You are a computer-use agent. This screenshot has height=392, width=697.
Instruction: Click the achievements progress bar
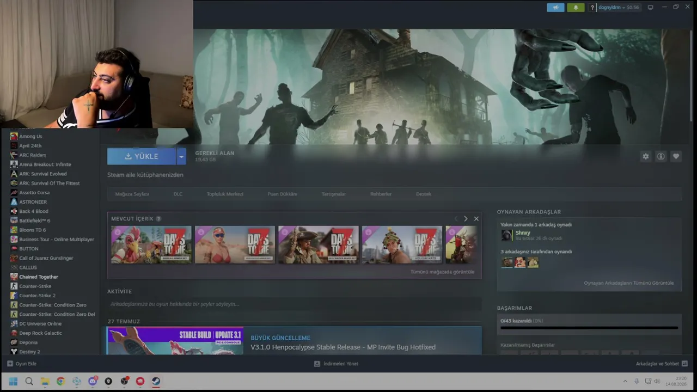(589, 328)
